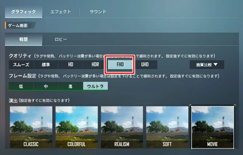Screen dimensions: 243x155
Task: Choose HD graphics quality
Action: (x=70, y=65)
